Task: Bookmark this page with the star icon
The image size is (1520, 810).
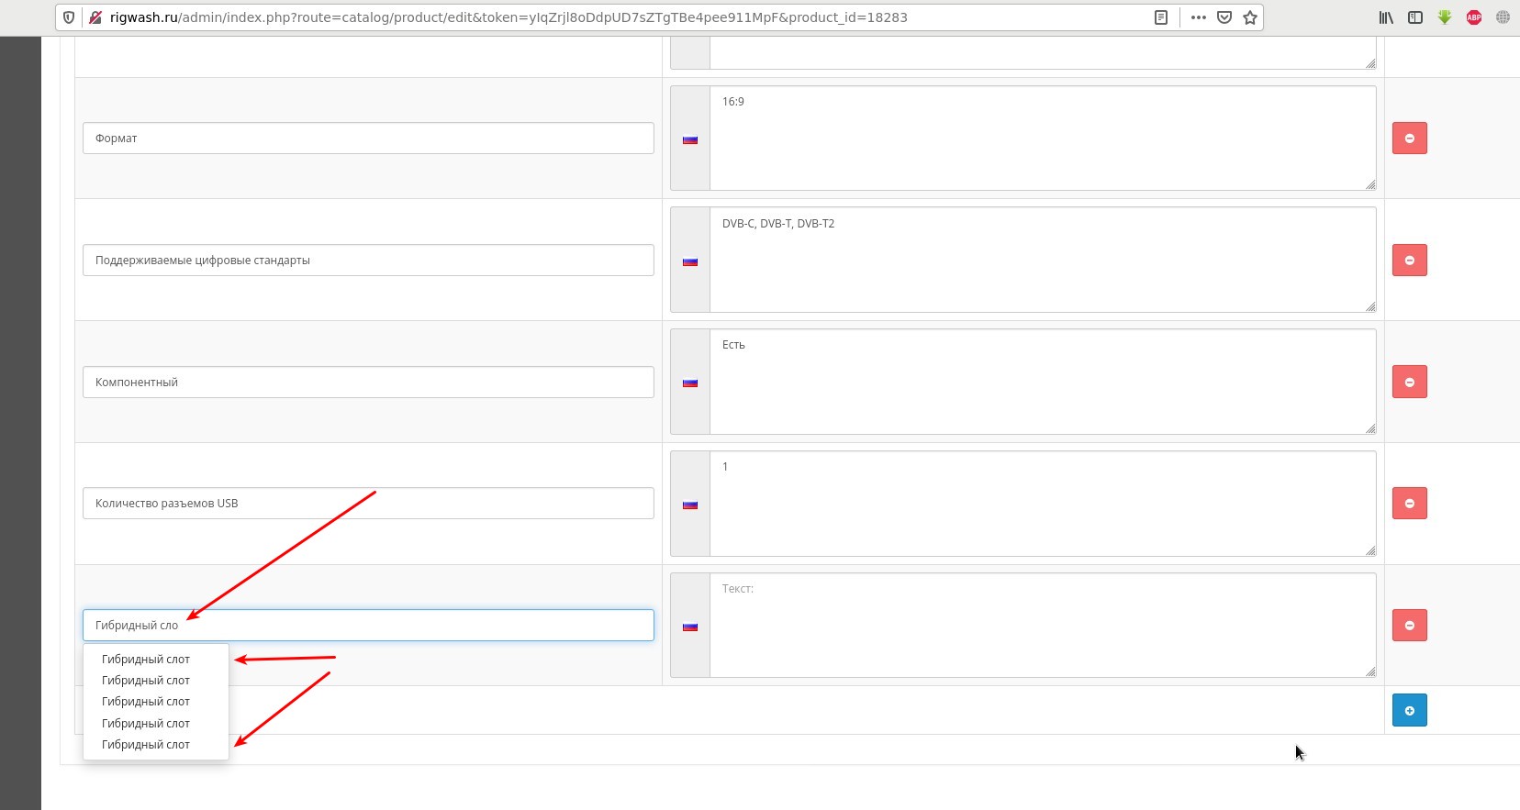Action: click(x=1250, y=17)
